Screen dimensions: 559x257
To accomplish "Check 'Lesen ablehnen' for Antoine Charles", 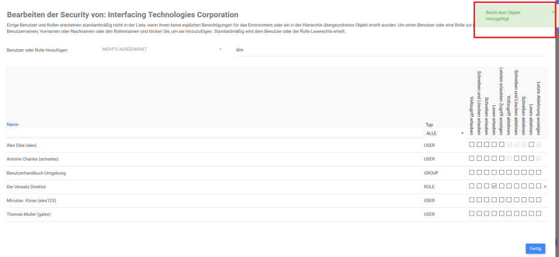I will (x=531, y=158).
